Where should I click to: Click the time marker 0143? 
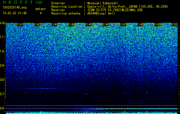tap(54, 25)
